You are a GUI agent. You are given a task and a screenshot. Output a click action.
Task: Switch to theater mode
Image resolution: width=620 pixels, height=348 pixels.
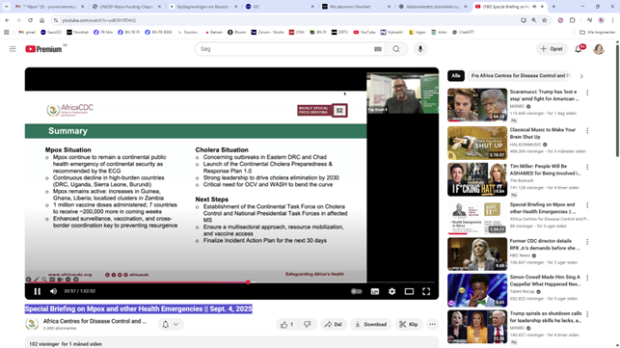(x=409, y=291)
